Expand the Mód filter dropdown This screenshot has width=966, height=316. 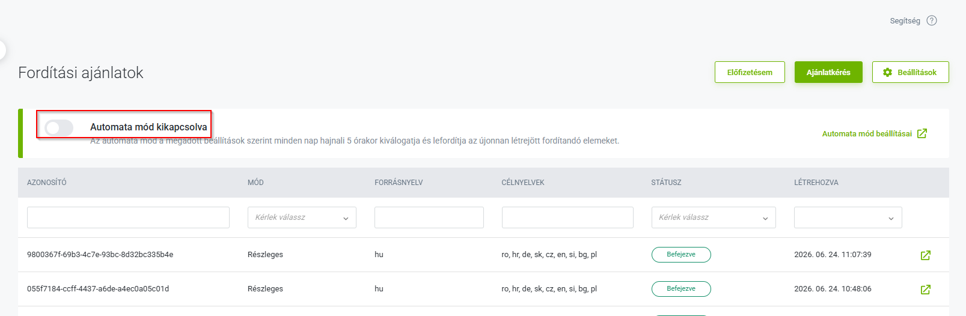[x=302, y=217]
